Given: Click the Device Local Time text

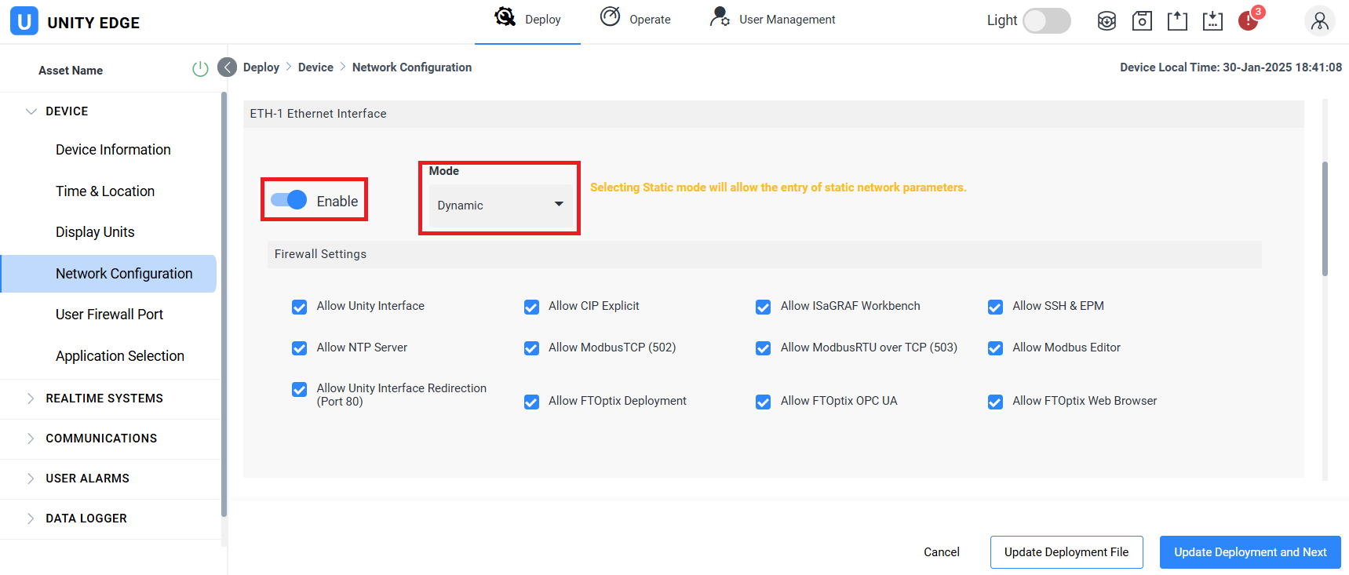Looking at the screenshot, I should [x=1231, y=67].
